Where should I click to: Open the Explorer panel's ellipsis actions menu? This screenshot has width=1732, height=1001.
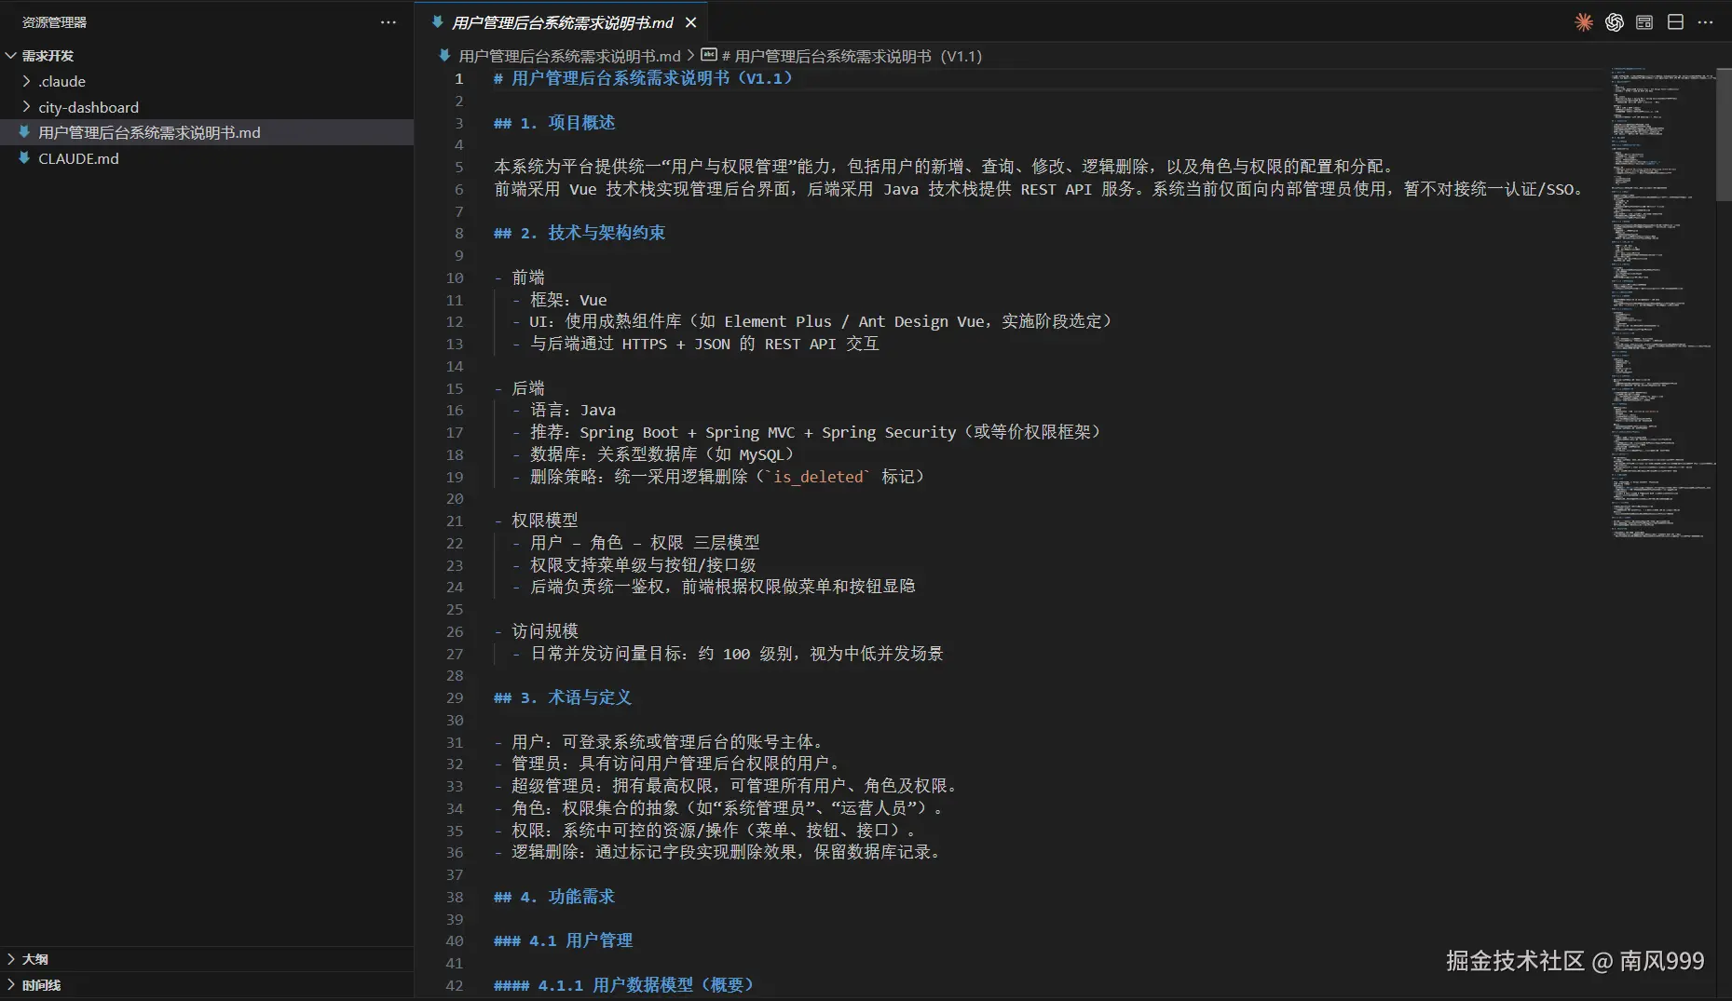(389, 22)
